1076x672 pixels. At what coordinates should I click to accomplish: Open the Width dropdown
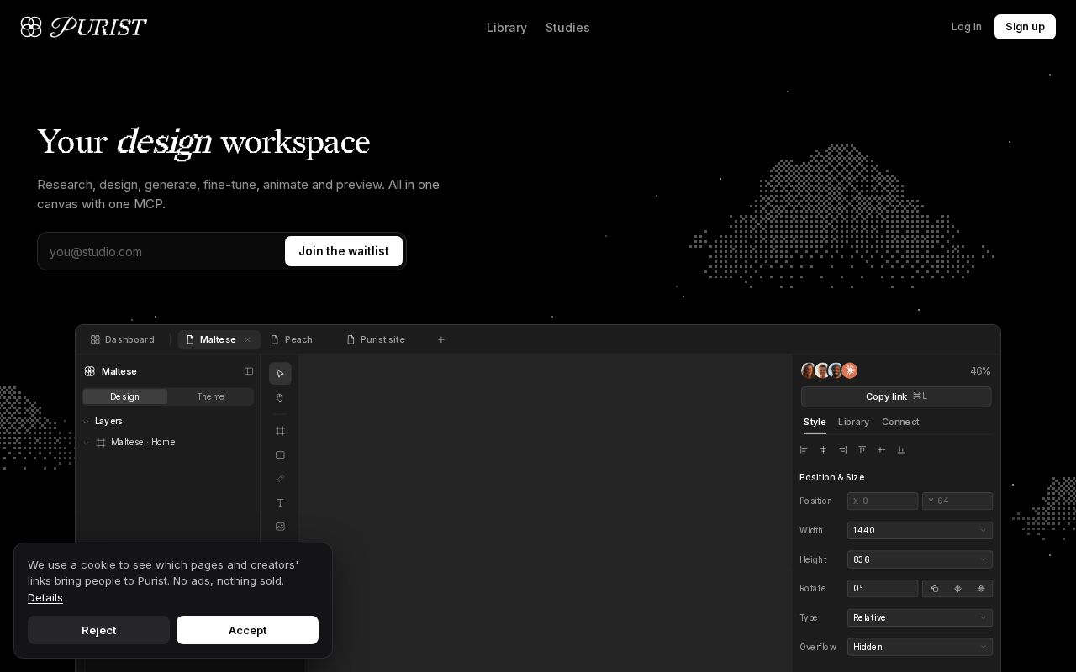[920, 530]
